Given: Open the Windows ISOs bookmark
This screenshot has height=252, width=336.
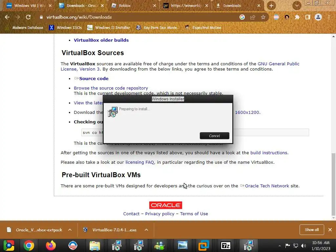Looking at the screenshot, I should [x=65, y=28].
